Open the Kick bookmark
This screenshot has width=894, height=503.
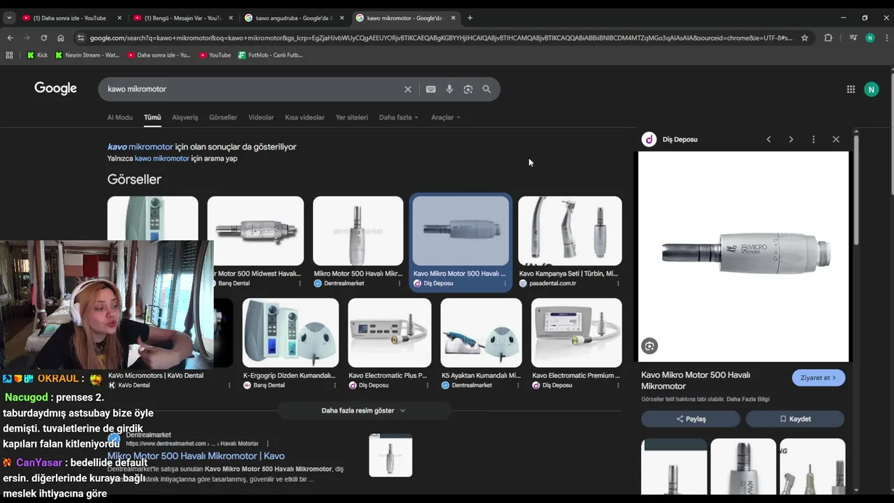pyautogui.click(x=37, y=54)
